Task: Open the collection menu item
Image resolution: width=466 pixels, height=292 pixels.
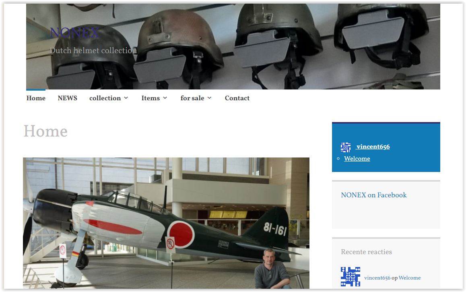Action: [x=105, y=98]
